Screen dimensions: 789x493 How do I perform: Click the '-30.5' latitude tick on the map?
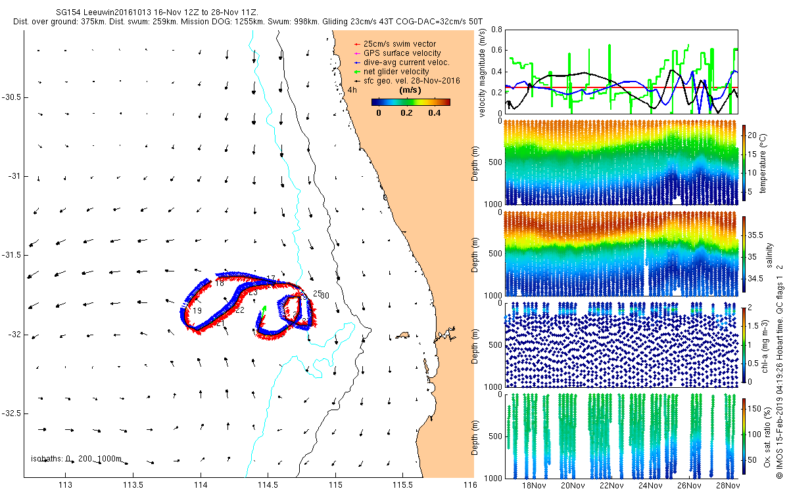[x=11, y=97]
